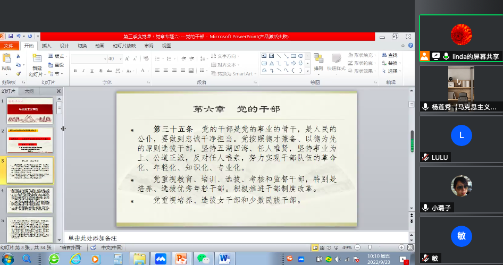Click the Save icon in quick access toolbar
The height and width of the screenshot is (265, 503).
click(10, 37)
